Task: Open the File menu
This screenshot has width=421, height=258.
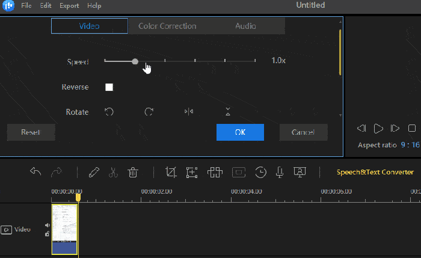Action: tap(26, 5)
